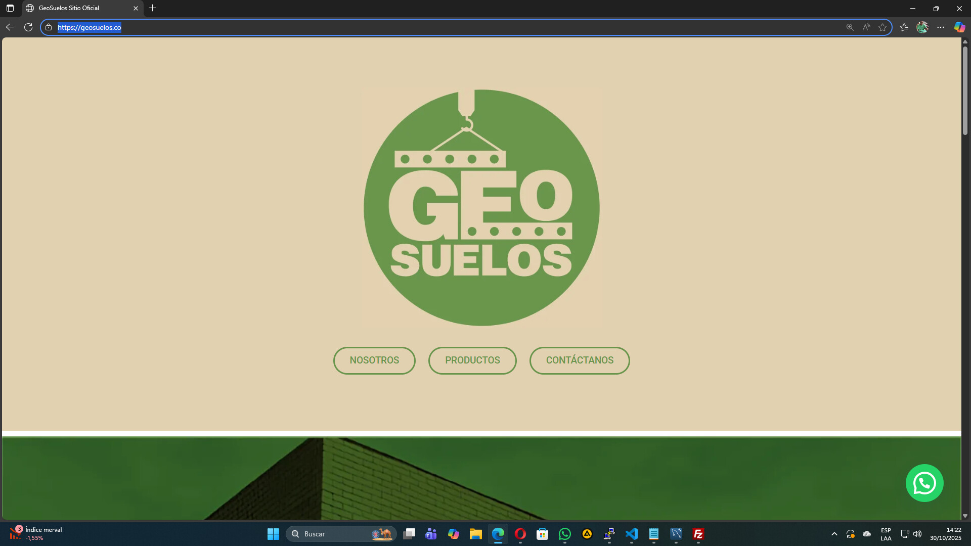Go to NOSOTROS section
The image size is (971, 546).
374,360
